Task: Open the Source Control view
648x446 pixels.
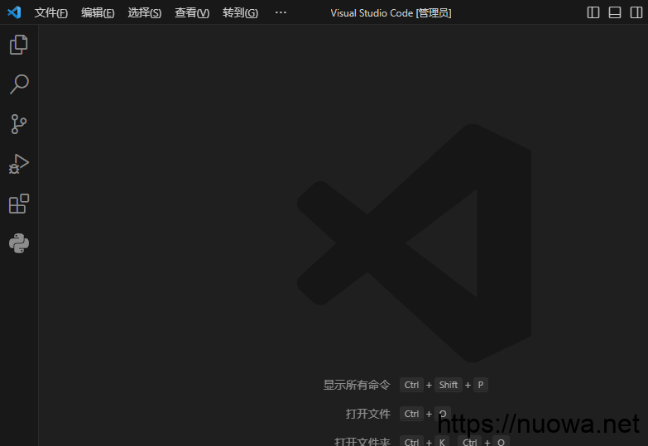Action: pyautogui.click(x=19, y=124)
